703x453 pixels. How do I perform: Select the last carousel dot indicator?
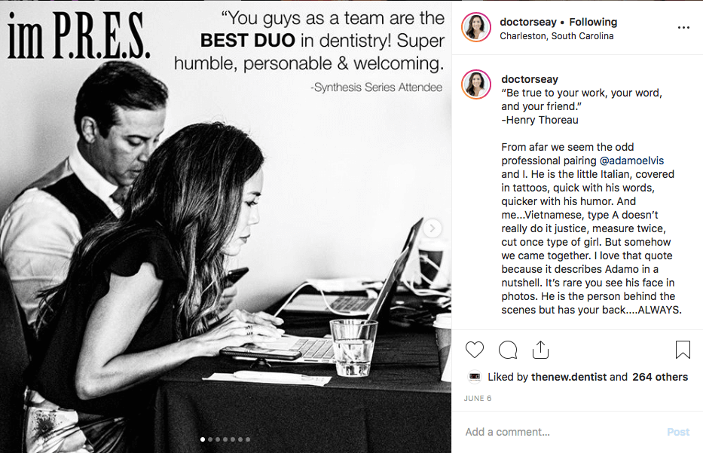pos(248,439)
